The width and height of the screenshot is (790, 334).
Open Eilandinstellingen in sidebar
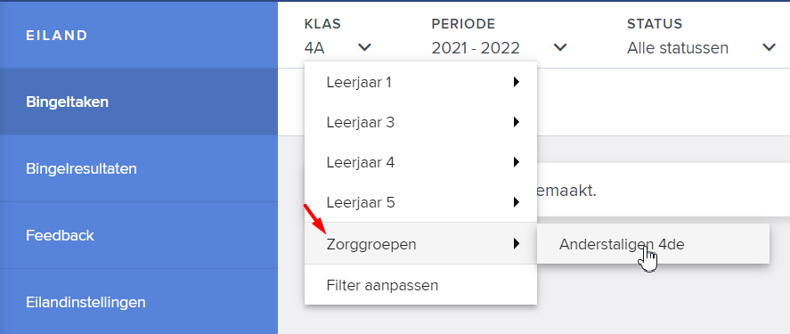point(139,302)
